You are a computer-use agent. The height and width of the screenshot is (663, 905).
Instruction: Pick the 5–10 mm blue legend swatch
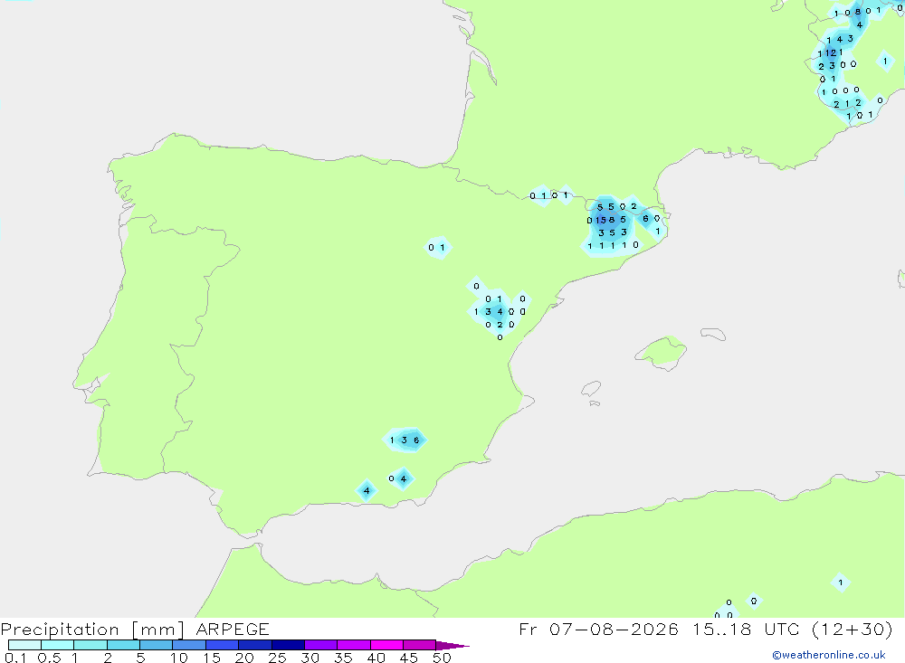156,645
